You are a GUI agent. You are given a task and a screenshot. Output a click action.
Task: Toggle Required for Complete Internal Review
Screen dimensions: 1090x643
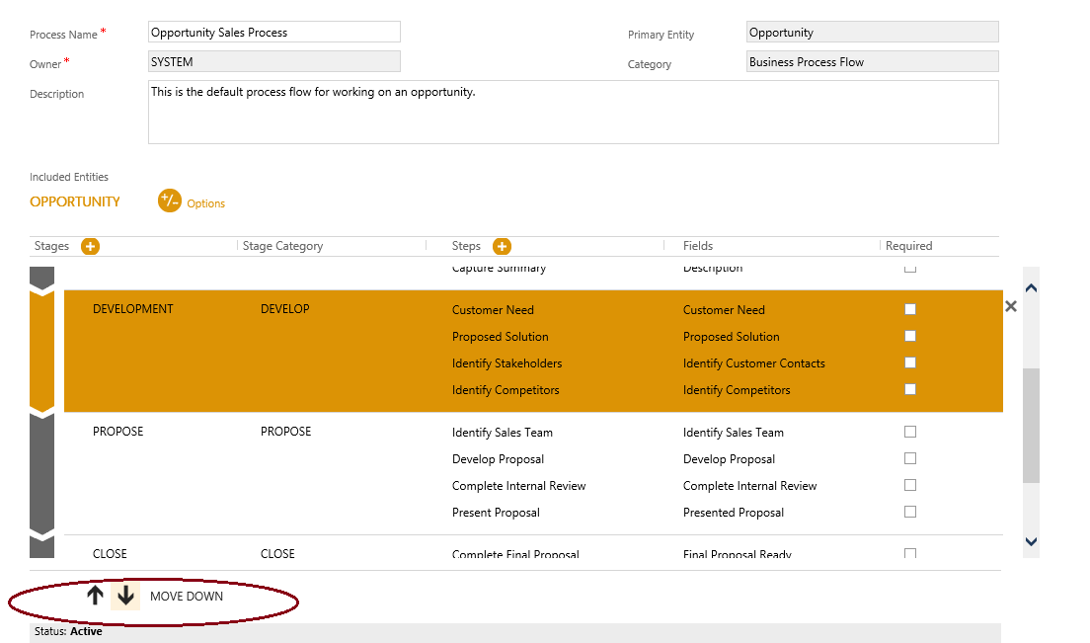(910, 485)
